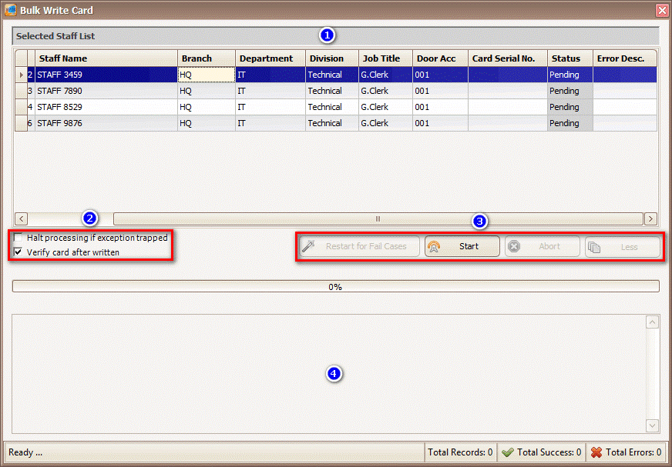The image size is (672, 467).
Task: Click the Less button pages icon
Action: 594,247
